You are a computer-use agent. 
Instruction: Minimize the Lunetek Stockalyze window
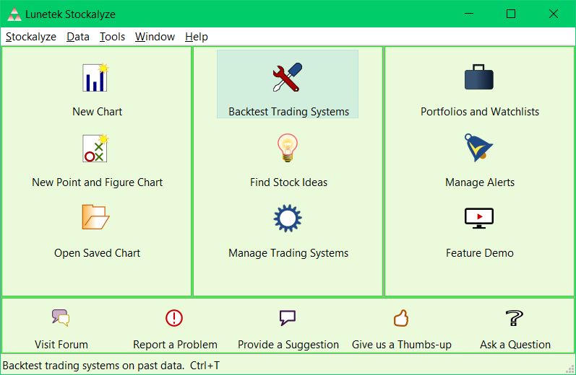tap(469, 14)
